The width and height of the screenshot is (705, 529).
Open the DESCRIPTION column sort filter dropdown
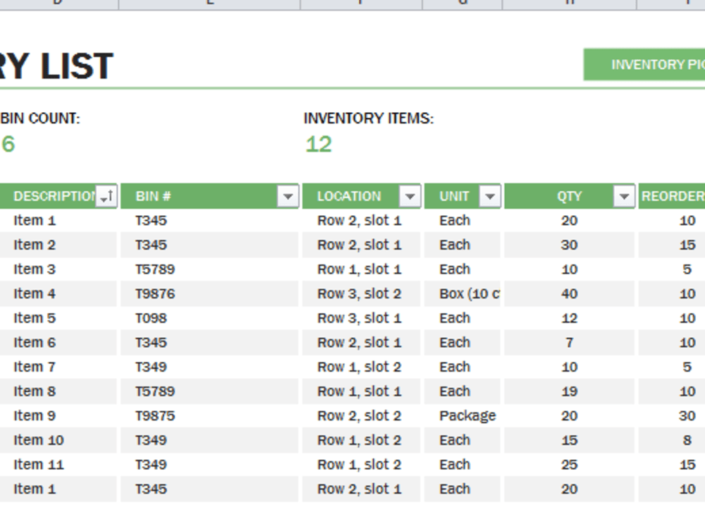[106, 196]
